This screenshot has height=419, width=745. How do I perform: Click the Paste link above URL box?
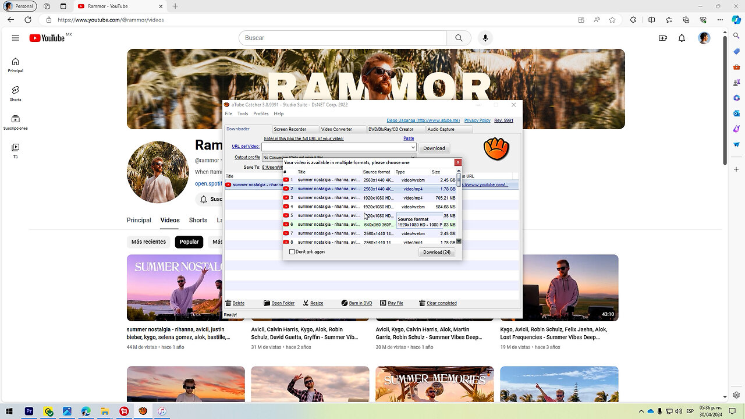(409, 139)
